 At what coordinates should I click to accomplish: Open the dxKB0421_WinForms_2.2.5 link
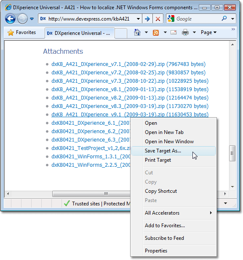91,165
